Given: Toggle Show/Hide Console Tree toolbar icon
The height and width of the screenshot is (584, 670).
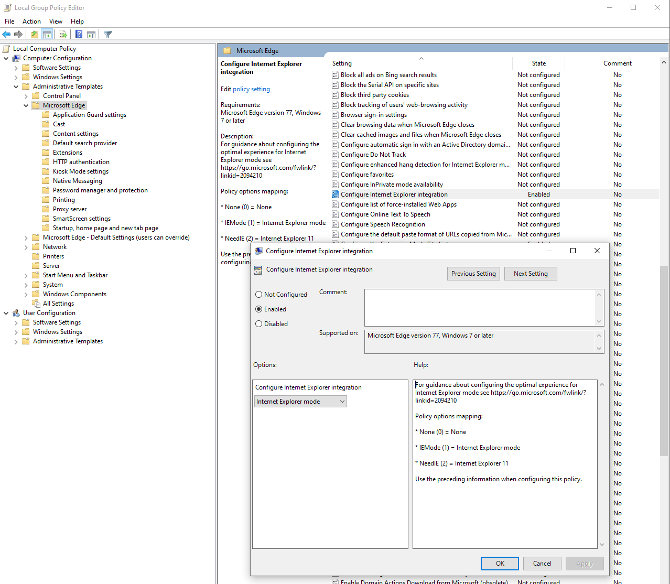Looking at the screenshot, I should (47, 35).
